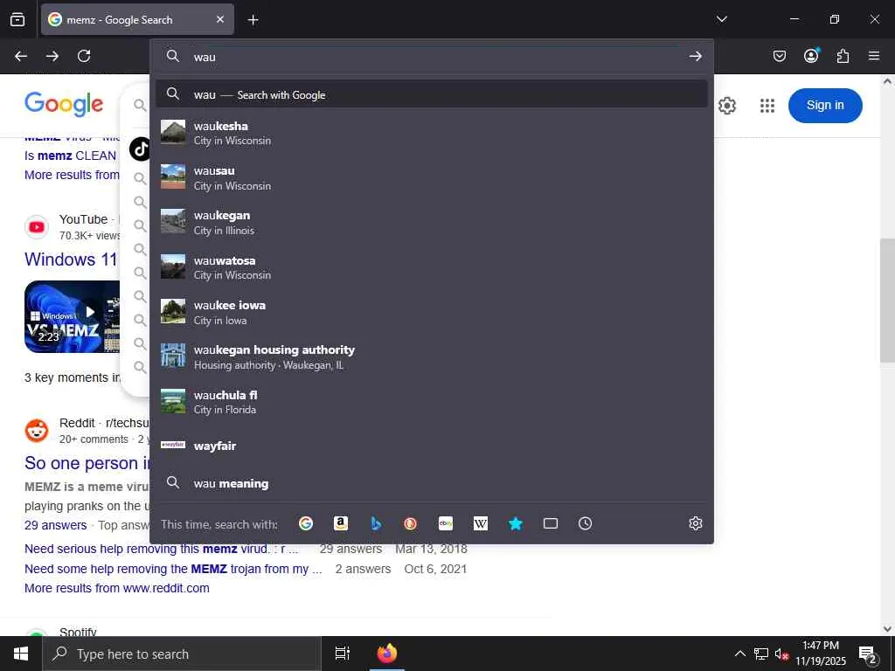Image resolution: width=895 pixels, height=671 pixels.
Task: Pick the waukee iowa suggestion
Action: (432, 312)
